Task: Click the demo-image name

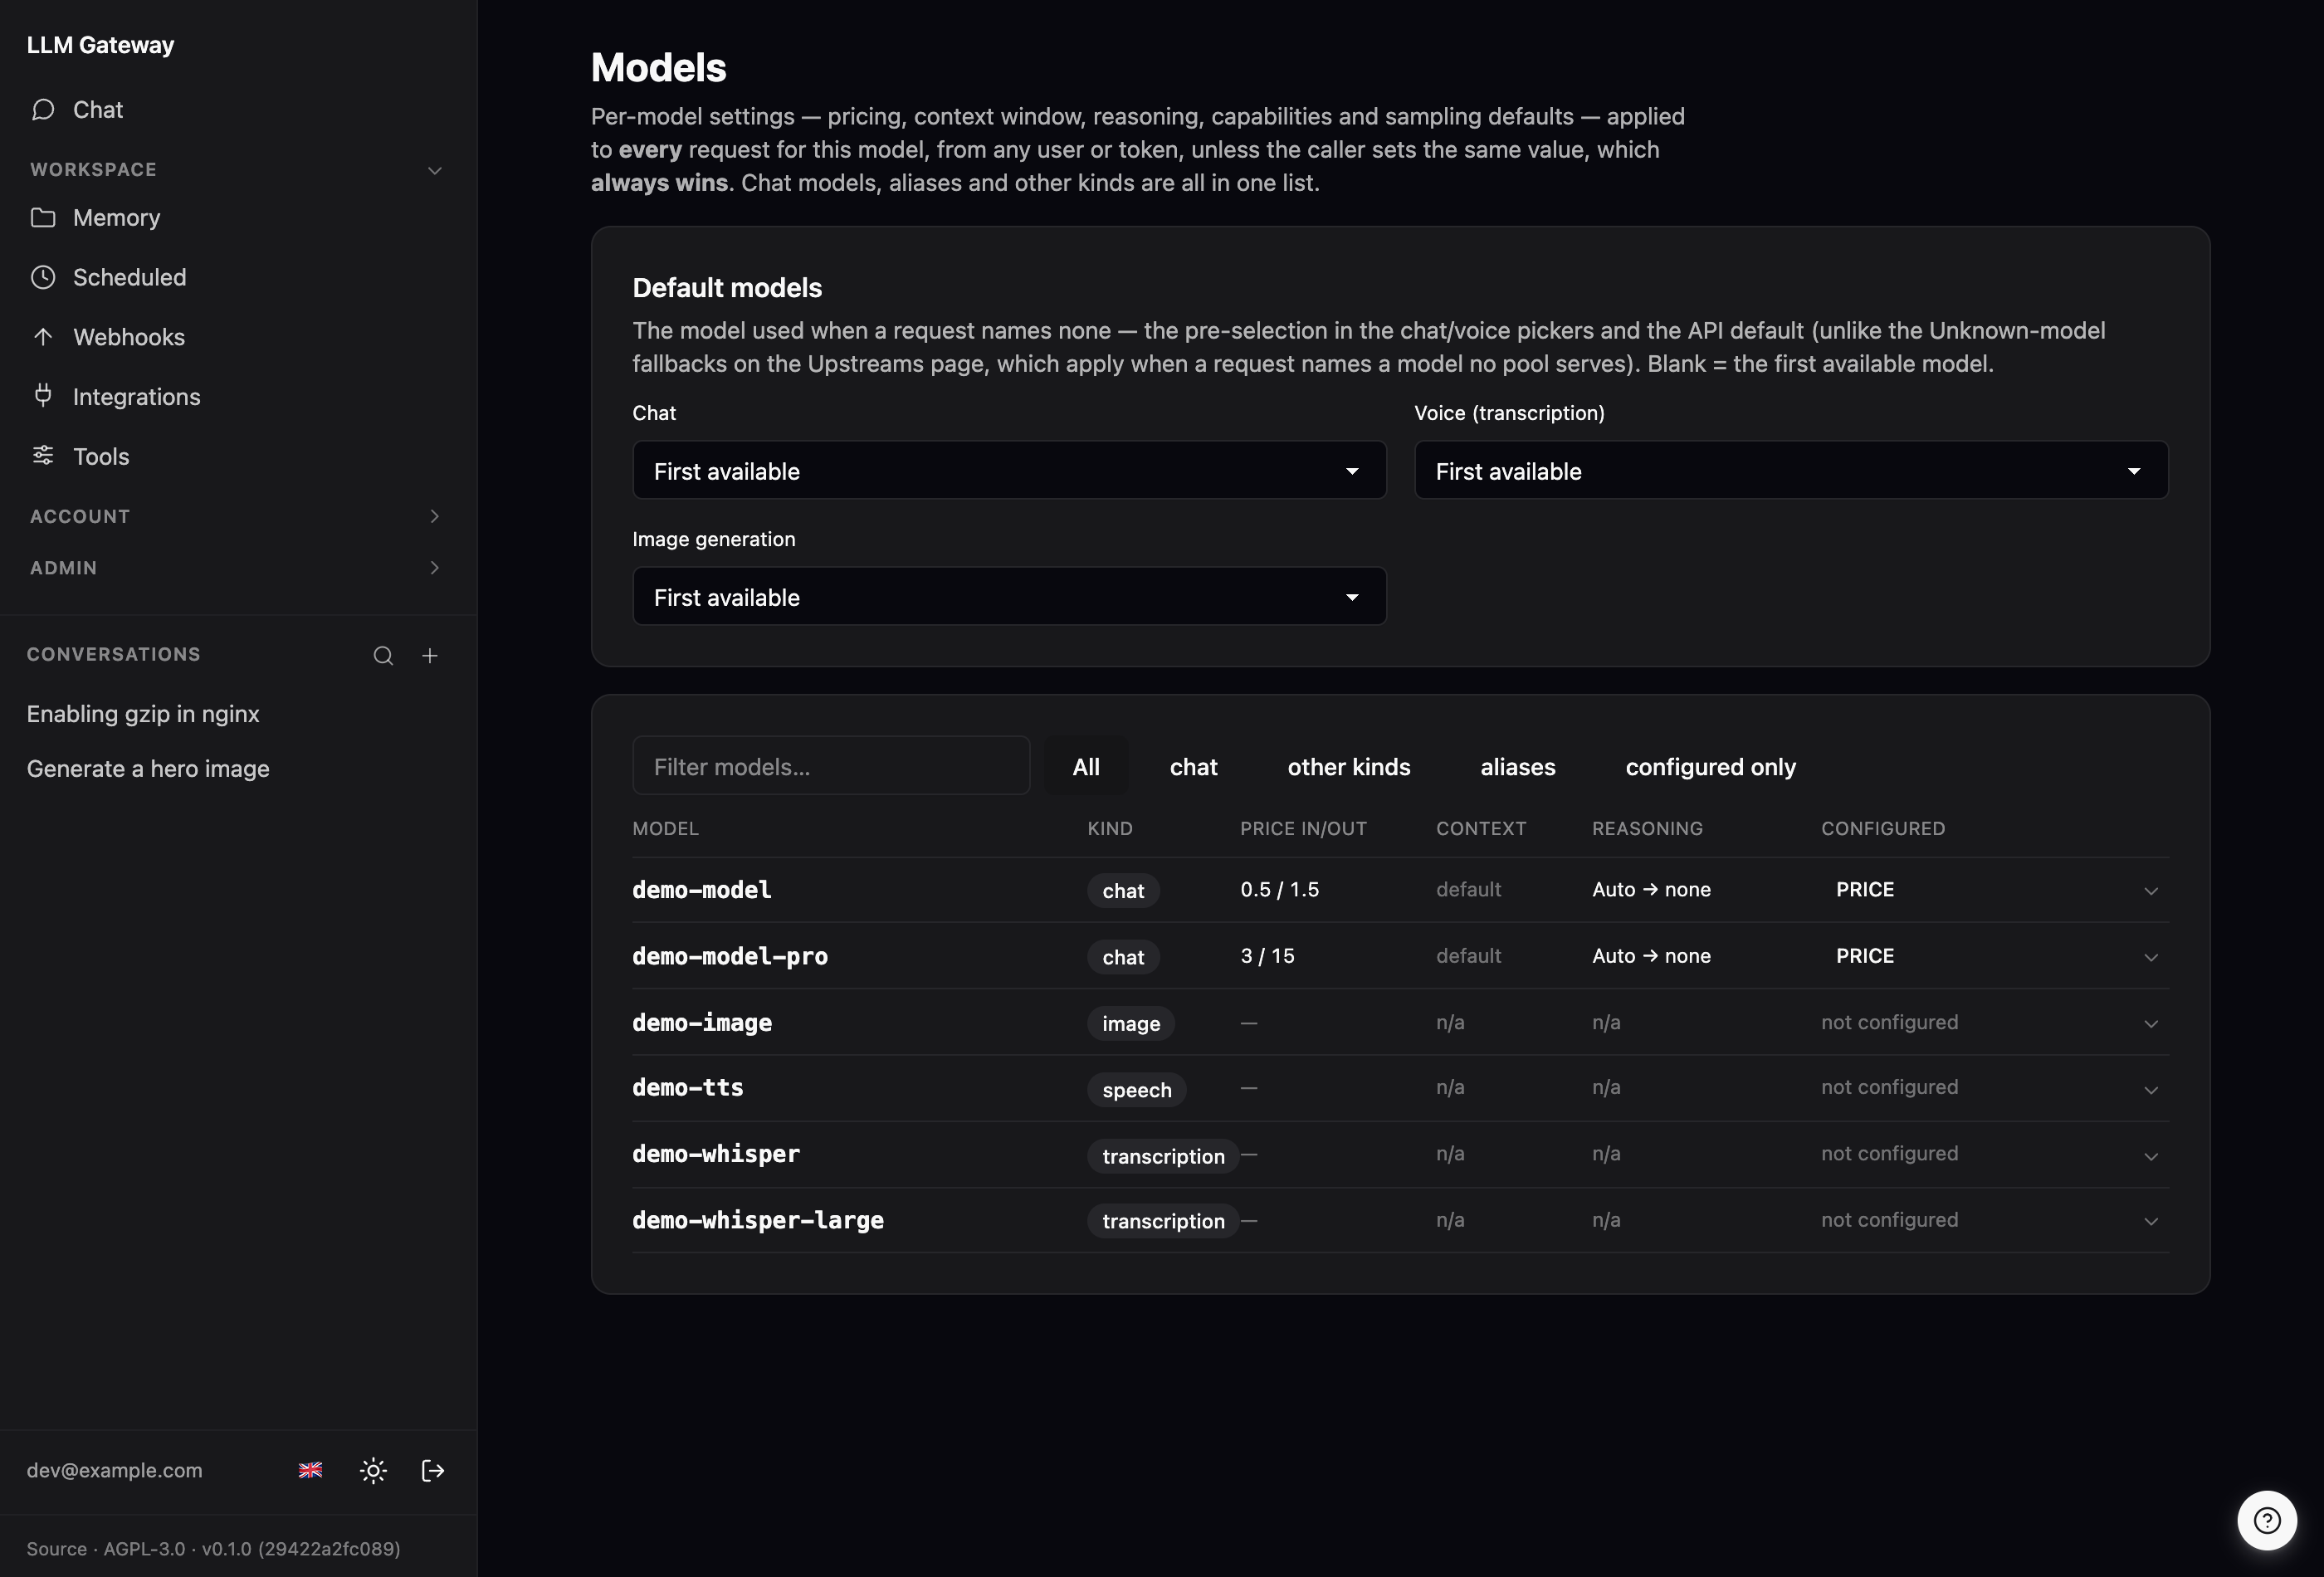Action: (x=702, y=1023)
